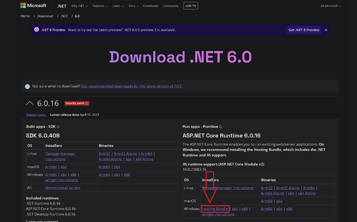Image resolution: width=357 pixels, height=222 pixels.
Task: Click the info icon before 'Not sure what to download'
Action: [27, 86]
